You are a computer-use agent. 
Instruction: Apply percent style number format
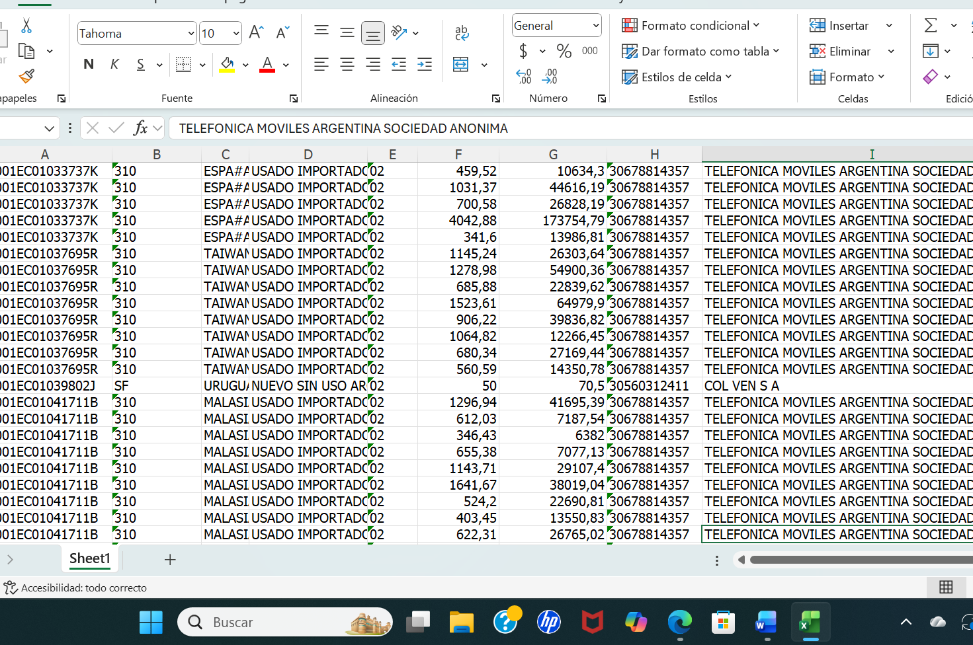pos(564,51)
